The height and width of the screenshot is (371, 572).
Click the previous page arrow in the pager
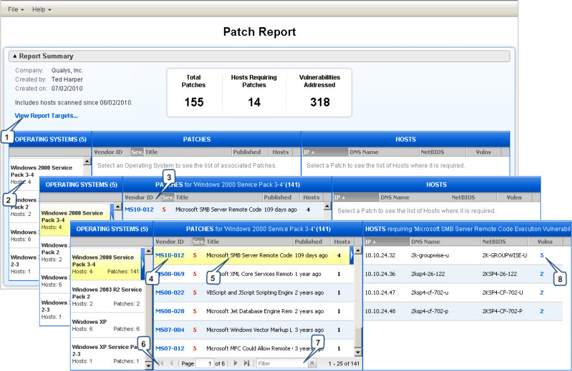(x=171, y=363)
